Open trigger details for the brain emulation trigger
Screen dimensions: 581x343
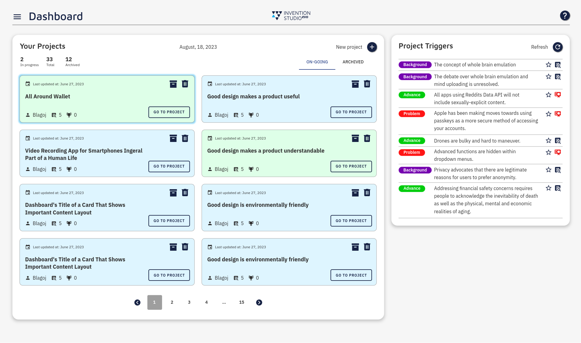coord(558,65)
